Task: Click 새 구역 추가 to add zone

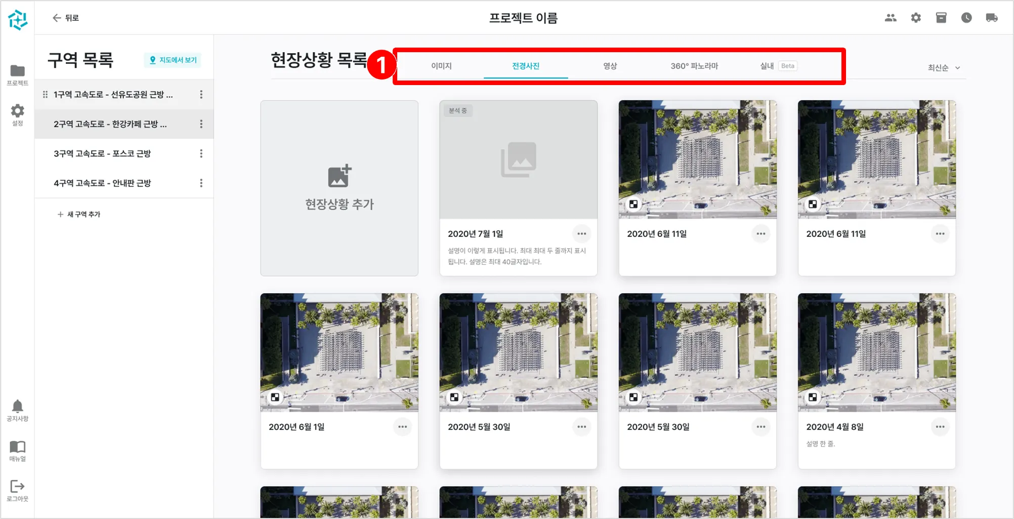Action: [79, 214]
